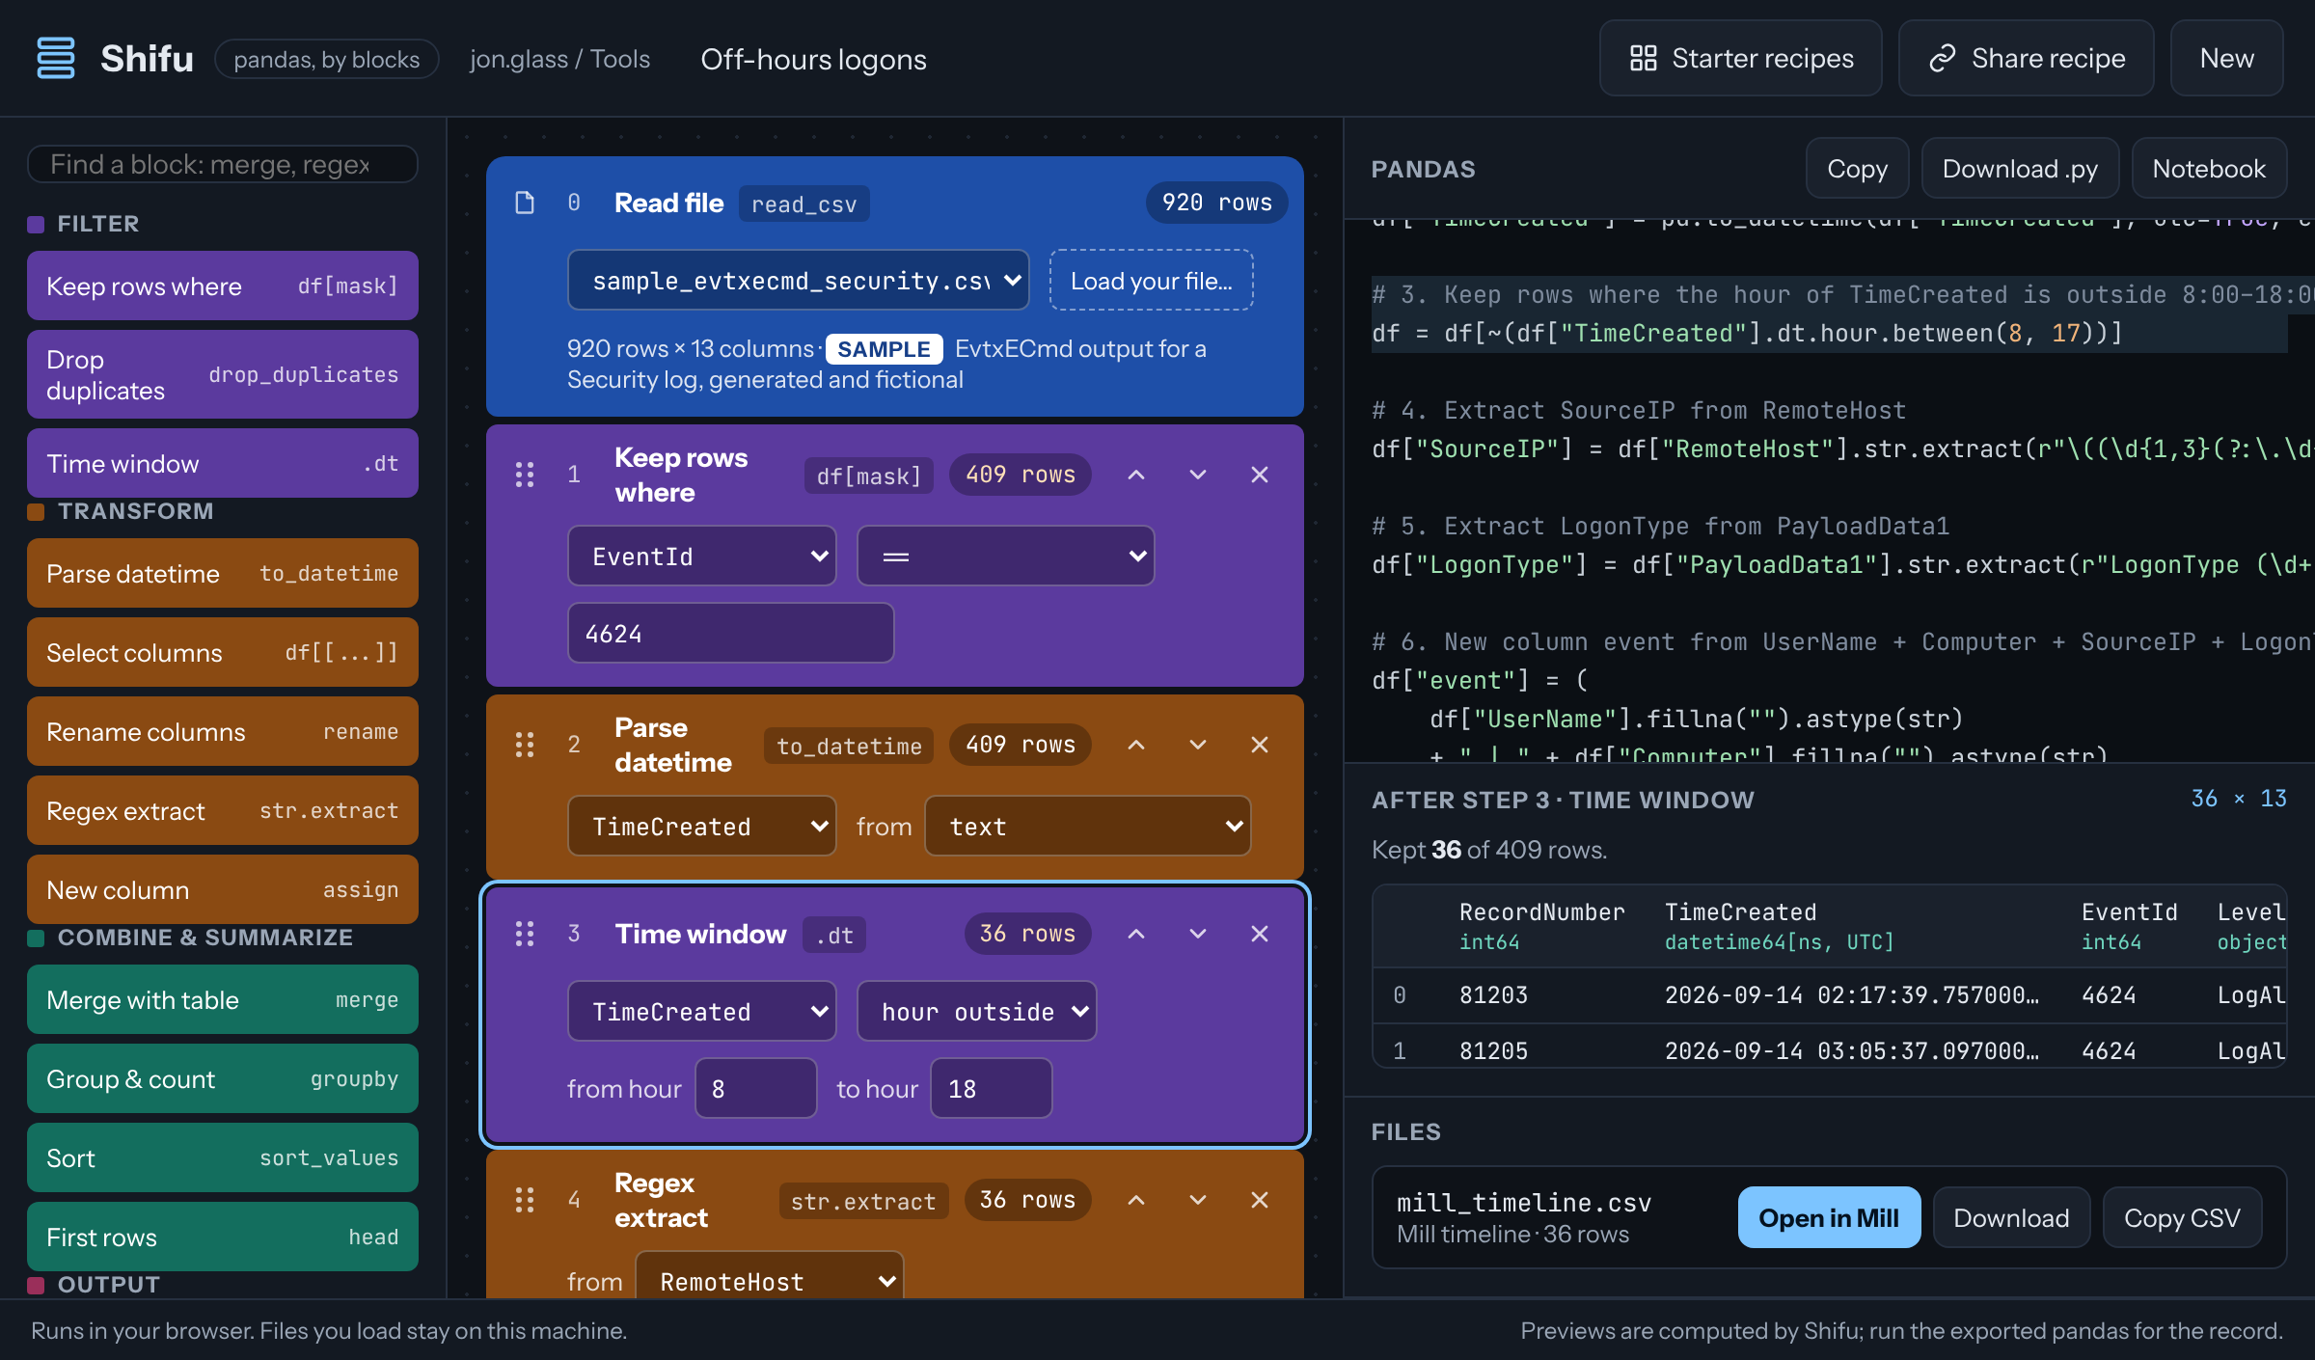Open the 'hour outside' mode dropdown
2315x1360 pixels.
coord(977,1012)
